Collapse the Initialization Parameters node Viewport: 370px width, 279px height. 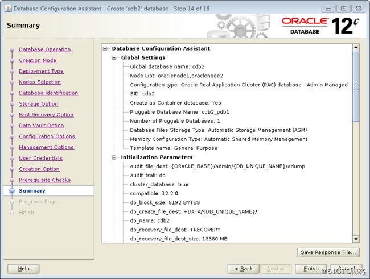114,157
